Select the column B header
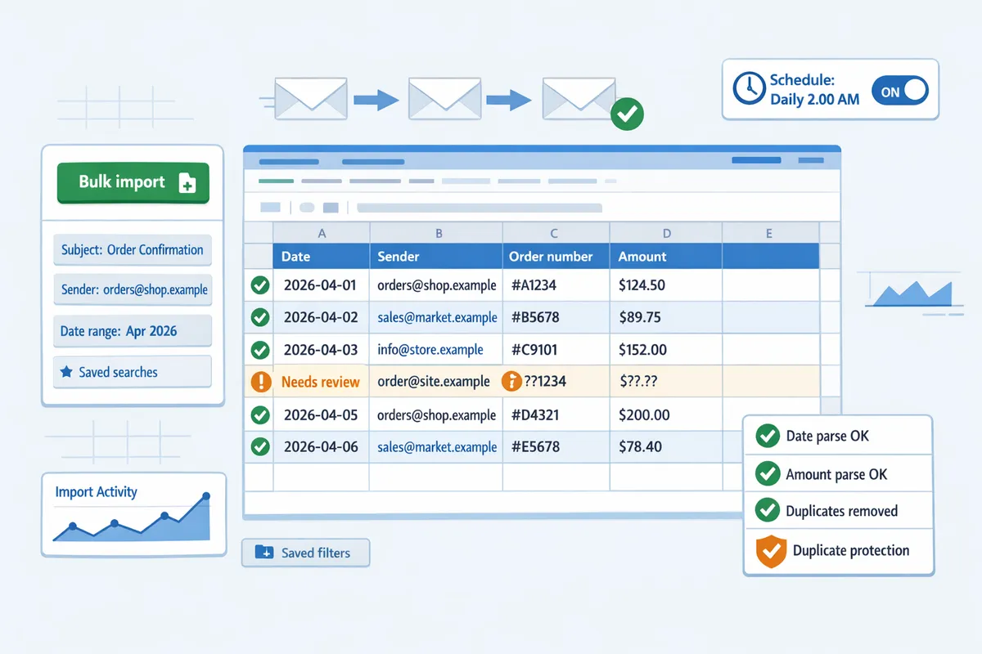Viewport: 982px width, 654px height. point(437,233)
